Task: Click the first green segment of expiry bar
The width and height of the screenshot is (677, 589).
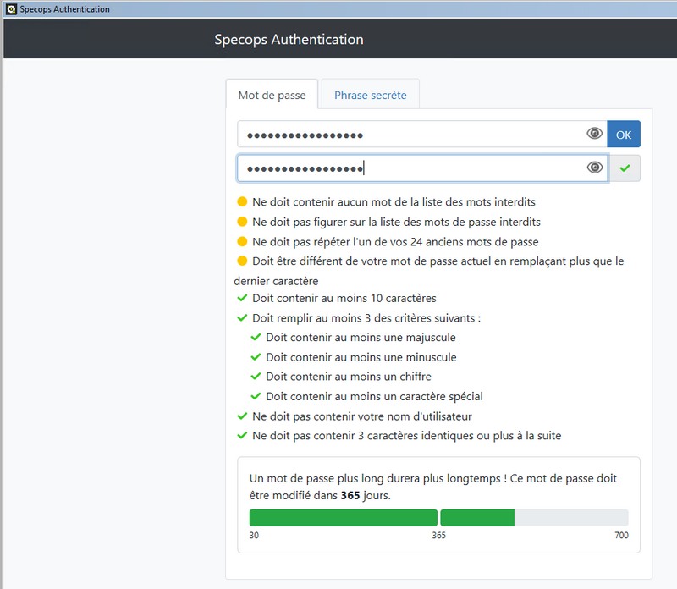Action: 344,517
